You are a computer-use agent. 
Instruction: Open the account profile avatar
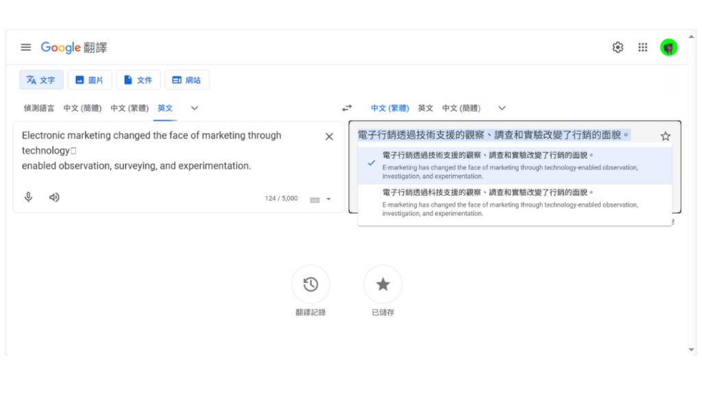pos(668,47)
